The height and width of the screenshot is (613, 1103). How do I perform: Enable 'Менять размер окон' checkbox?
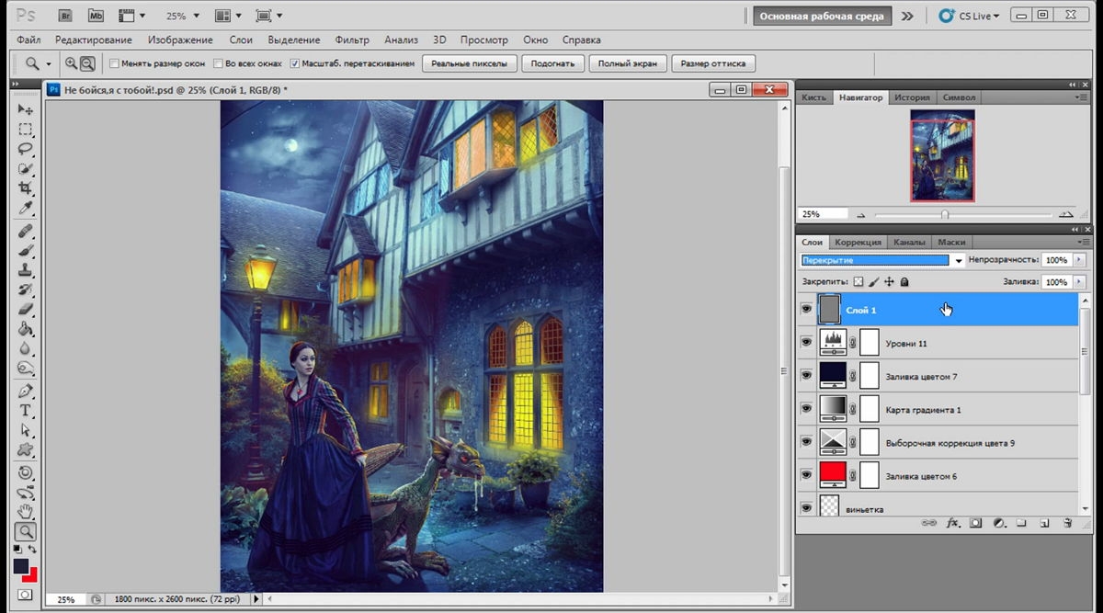point(114,63)
